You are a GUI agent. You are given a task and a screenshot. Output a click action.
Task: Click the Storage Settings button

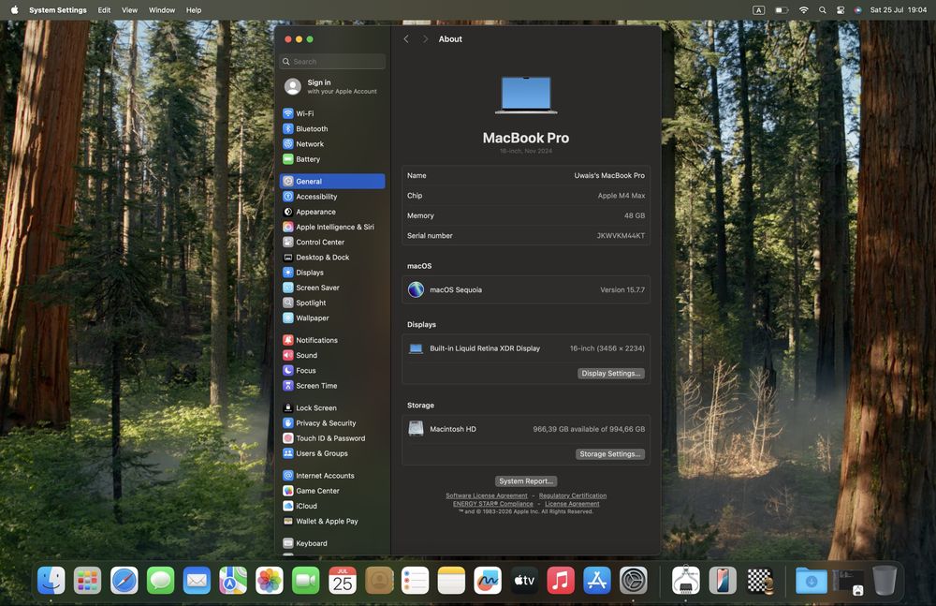coord(610,454)
